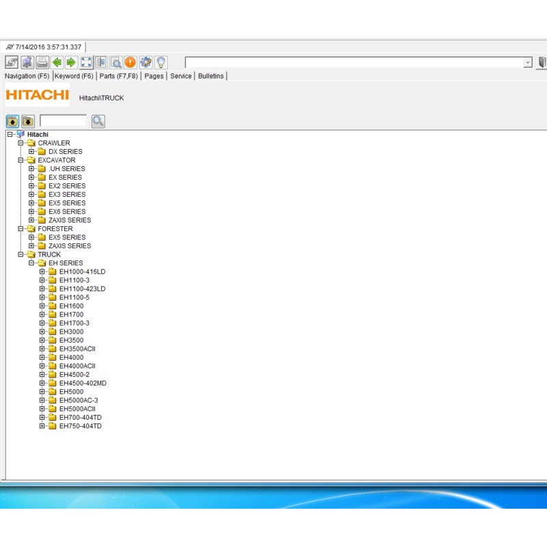Select EX6 SERIES in the tree
The image size is (547, 547).
tap(67, 212)
